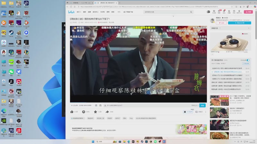
Task: Bookmark the page with the address bar star
Action: click(x=232, y=7)
